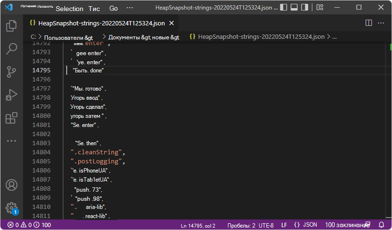Open the Search view in activity bar
Image resolution: width=392 pixels, height=230 pixels.
[11, 49]
